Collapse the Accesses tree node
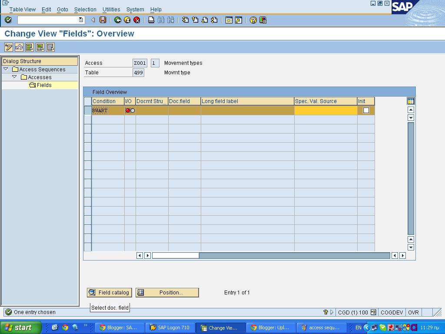The height and width of the screenshot is (334, 445). tap(14, 77)
